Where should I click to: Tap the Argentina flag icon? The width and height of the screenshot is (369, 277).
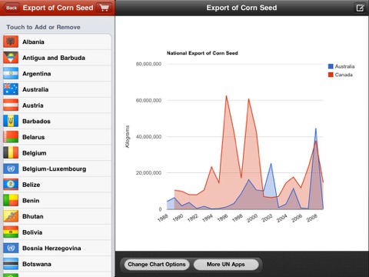pyautogui.click(x=11, y=74)
